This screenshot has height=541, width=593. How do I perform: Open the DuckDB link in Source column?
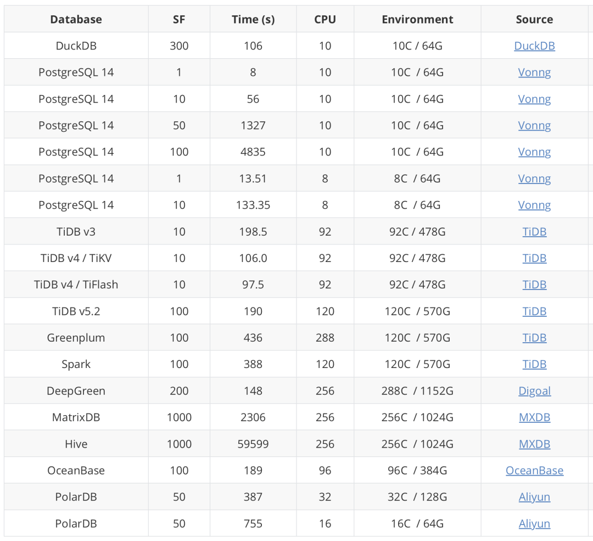coord(534,46)
